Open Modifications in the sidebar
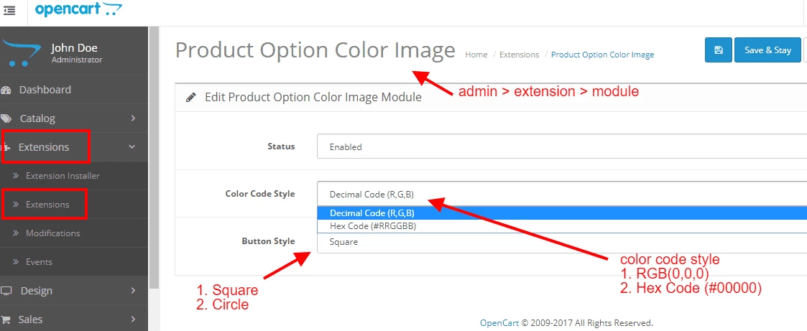This screenshot has height=331, width=807. (52, 233)
